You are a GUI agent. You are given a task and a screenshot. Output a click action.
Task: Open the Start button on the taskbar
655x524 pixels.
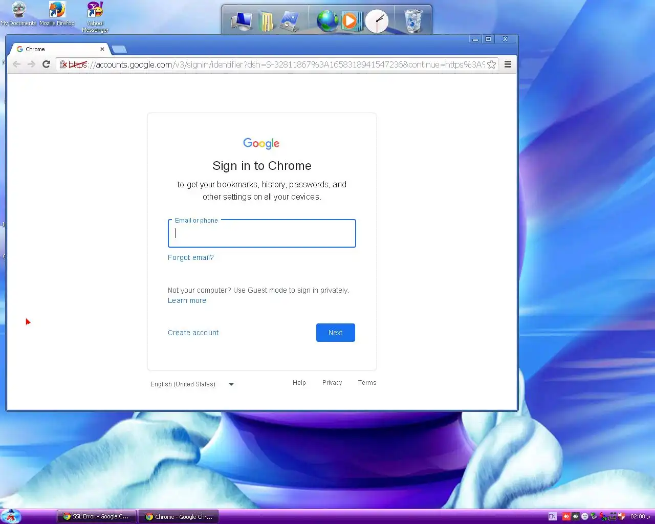[11, 516]
